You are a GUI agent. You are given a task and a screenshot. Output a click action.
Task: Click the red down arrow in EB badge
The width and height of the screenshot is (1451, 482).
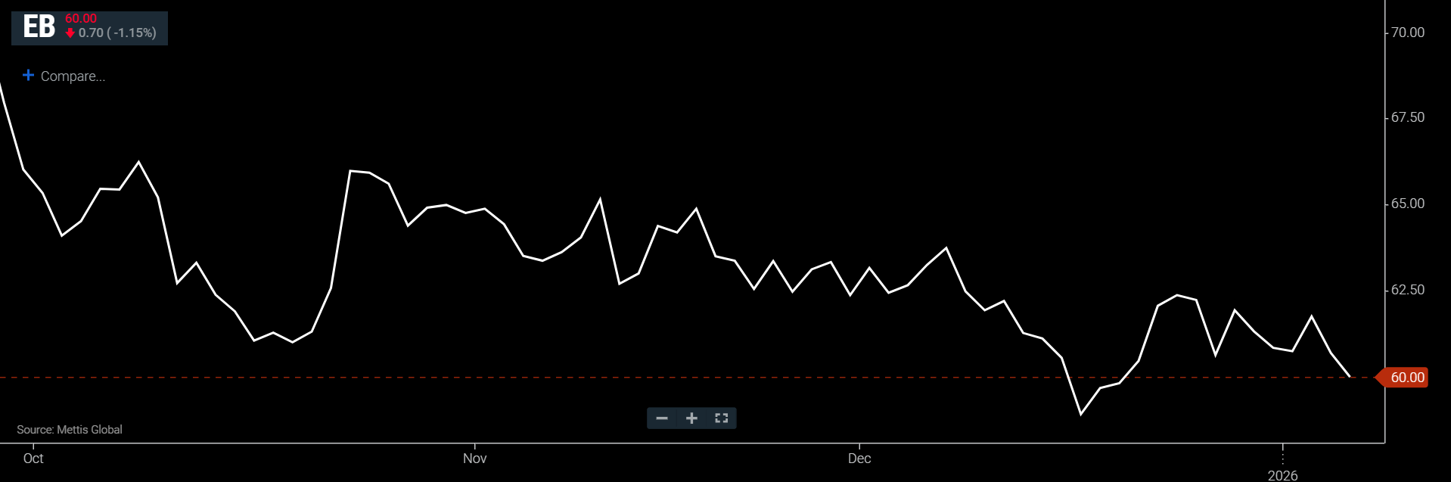70,33
